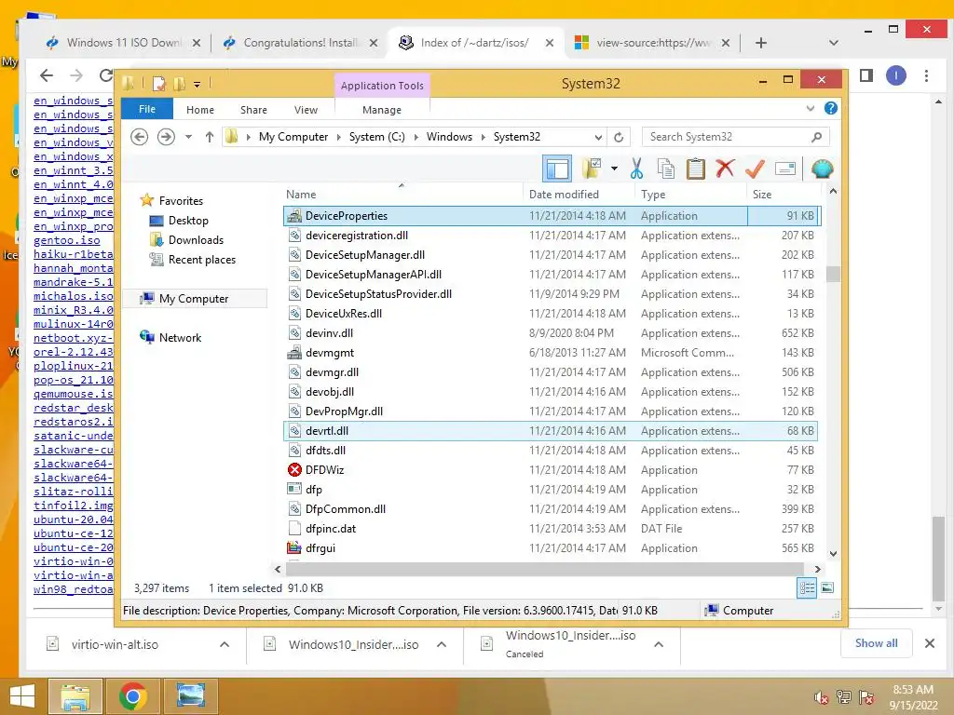954x715 pixels.
Task: Open michalos.iso link in Chrome page
Action: click(x=73, y=296)
